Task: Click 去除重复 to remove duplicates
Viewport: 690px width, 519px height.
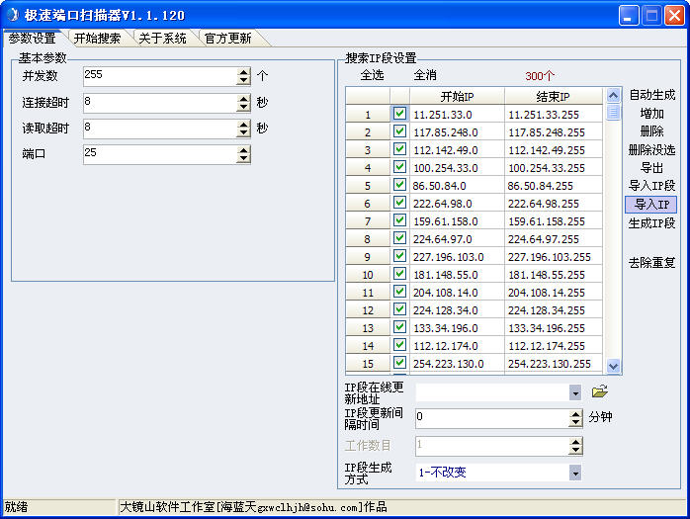Action: point(651,262)
